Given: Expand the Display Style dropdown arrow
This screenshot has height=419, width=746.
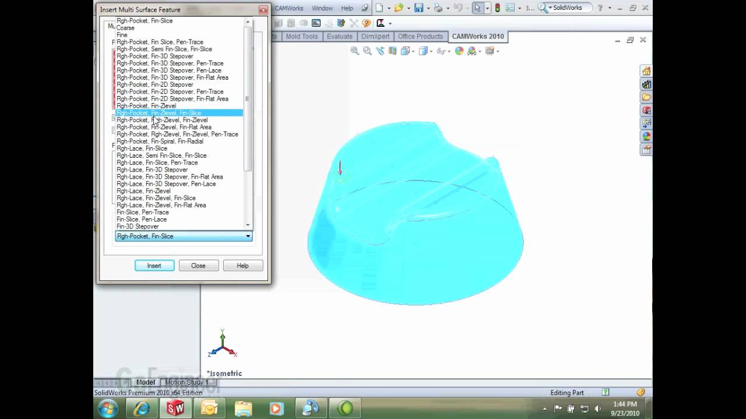Looking at the screenshot, I should (432, 52).
